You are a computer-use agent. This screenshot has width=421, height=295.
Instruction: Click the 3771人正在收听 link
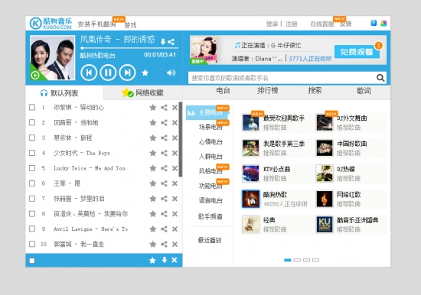click(x=310, y=58)
